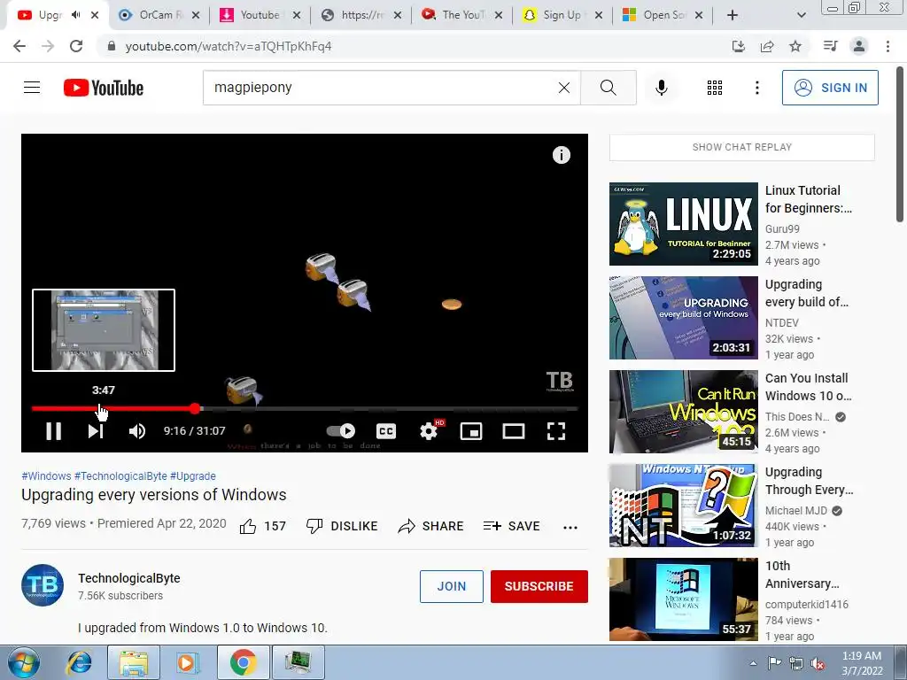The height and width of the screenshot is (680, 907).
Task: Open a new browser tab
Action: click(x=733, y=15)
